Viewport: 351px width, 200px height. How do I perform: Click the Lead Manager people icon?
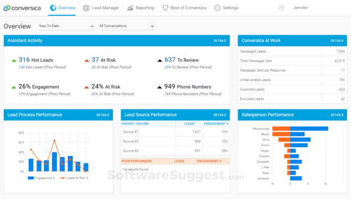[x=86, y=8]
